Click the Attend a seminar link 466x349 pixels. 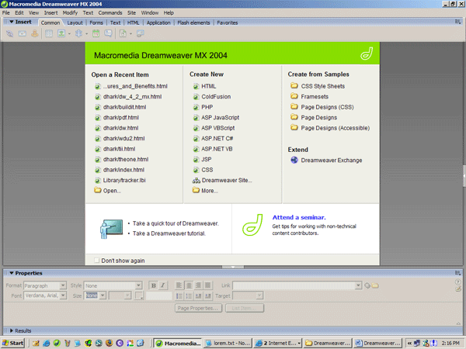click(299, 217)
